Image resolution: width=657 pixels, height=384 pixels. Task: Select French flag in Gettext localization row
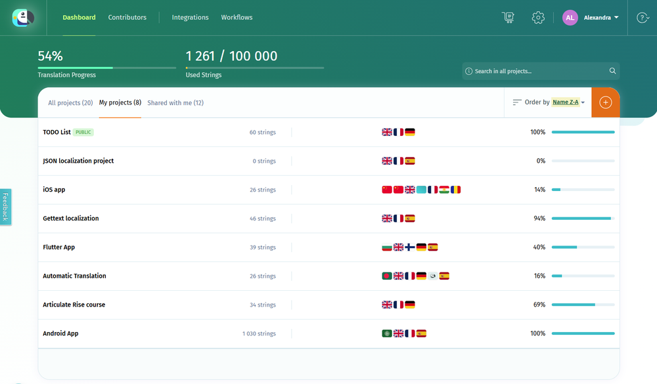tap(399, 218)
